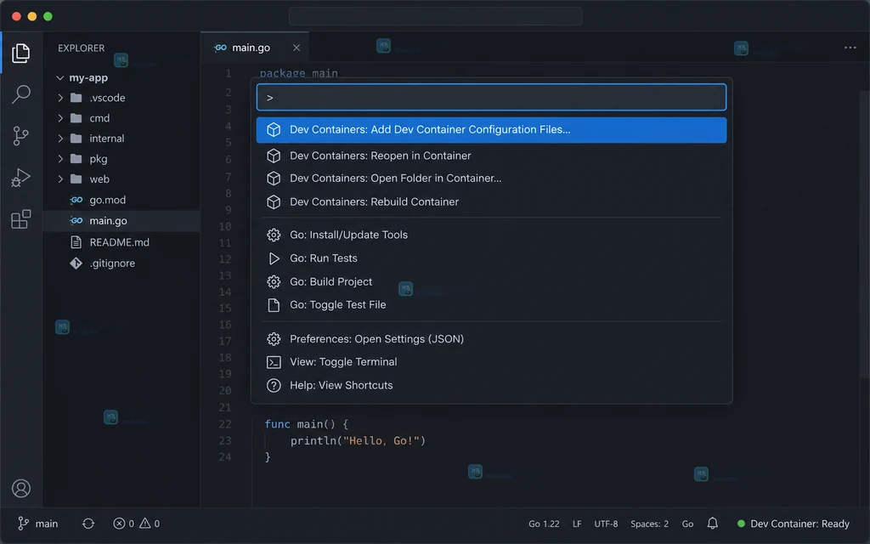Image resolution: width=870 pixels, height=544 pixels.
Task: Click the errors count icon in status bar
Action: point(119,524)
